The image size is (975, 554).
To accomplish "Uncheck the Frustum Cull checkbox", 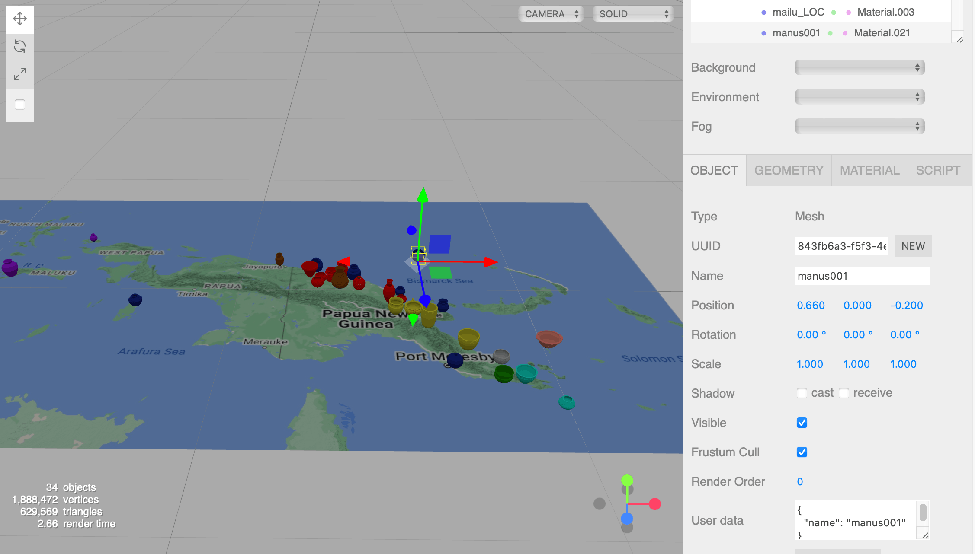I will pos(802,452).
